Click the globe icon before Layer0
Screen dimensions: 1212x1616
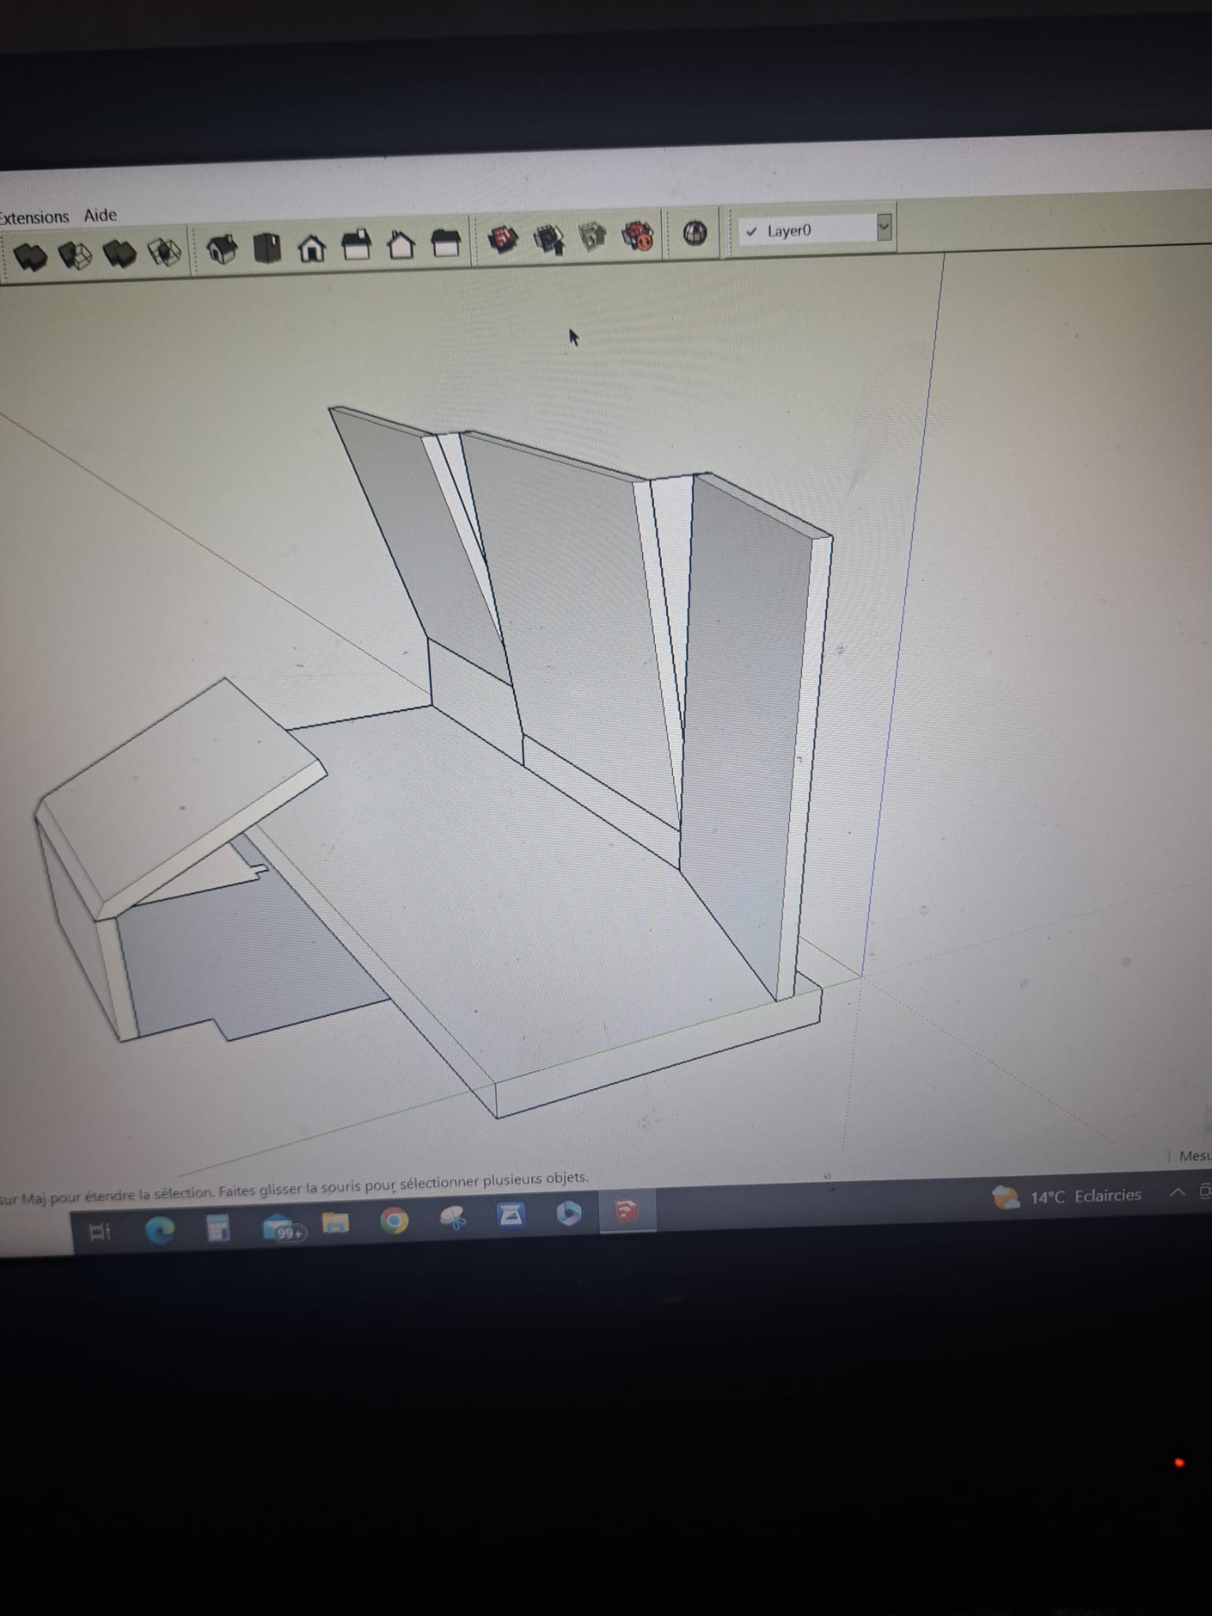pyautogui.click(x=694, y=233)
